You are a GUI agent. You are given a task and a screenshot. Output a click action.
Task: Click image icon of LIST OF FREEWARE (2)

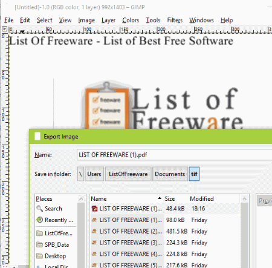tap(94, 231)
